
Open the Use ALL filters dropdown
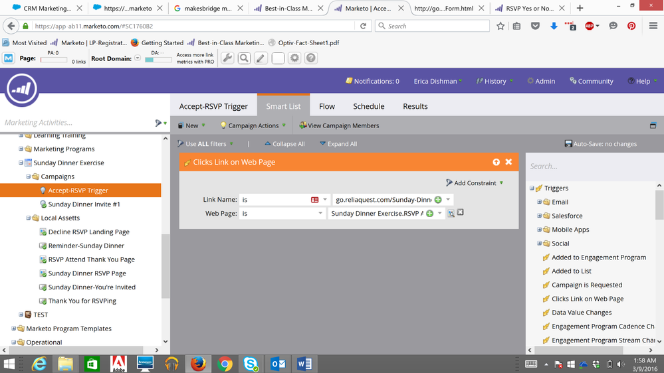205,144
